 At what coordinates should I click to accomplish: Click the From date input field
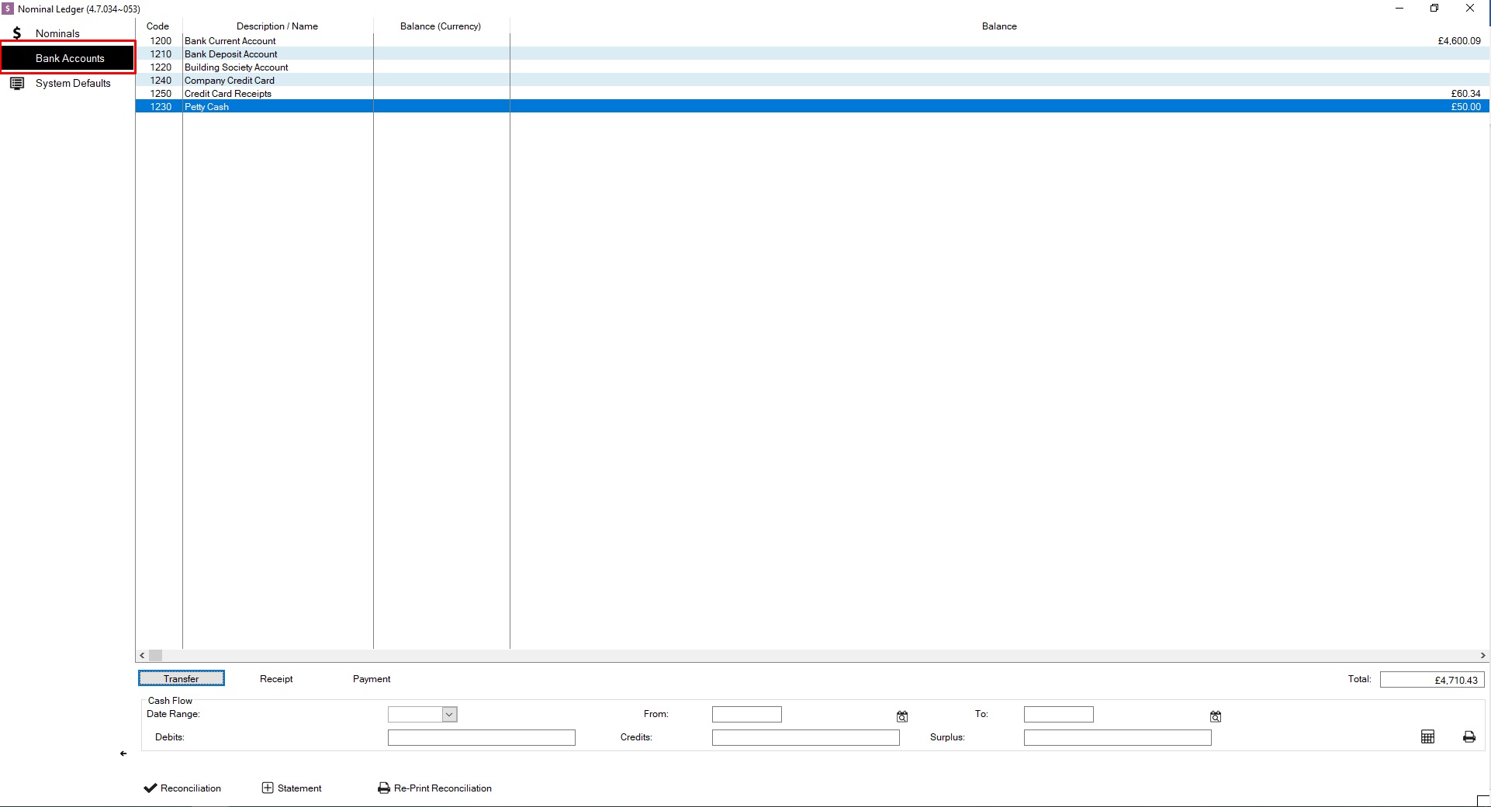coord(747,714)
